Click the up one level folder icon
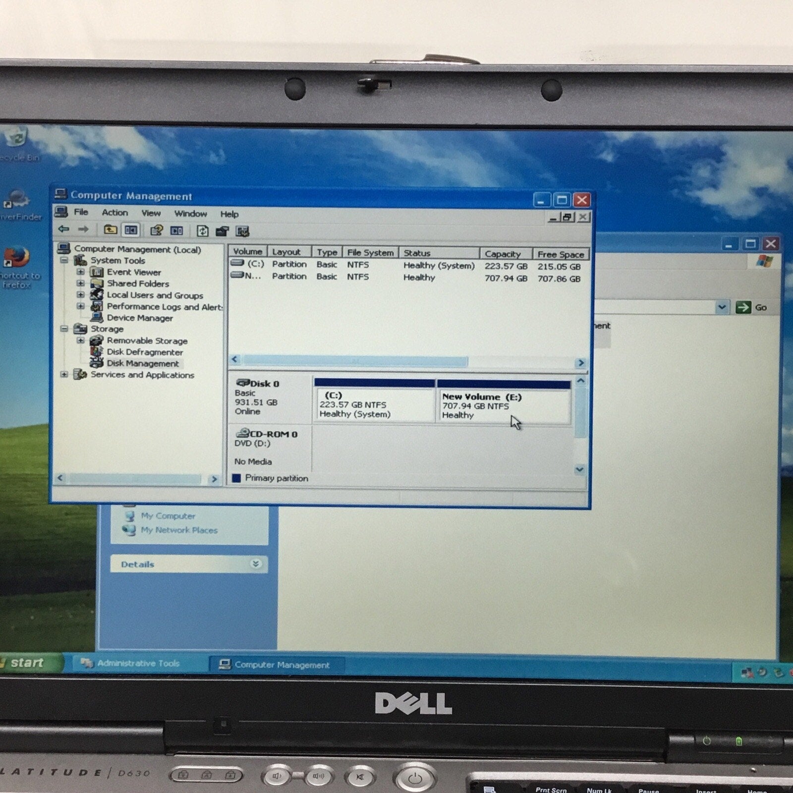This screenshot has height=793, width=793. tap(110, 230)
